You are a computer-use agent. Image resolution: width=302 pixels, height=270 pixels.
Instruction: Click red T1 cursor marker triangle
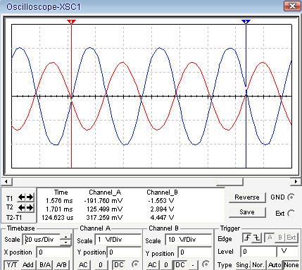71,22
